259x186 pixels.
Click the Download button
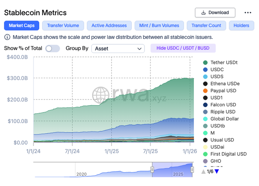(x=215, y=13)
